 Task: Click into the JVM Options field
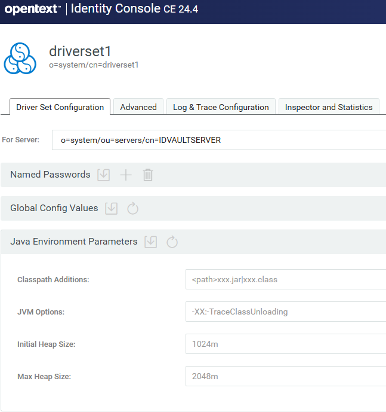point(286,312)
